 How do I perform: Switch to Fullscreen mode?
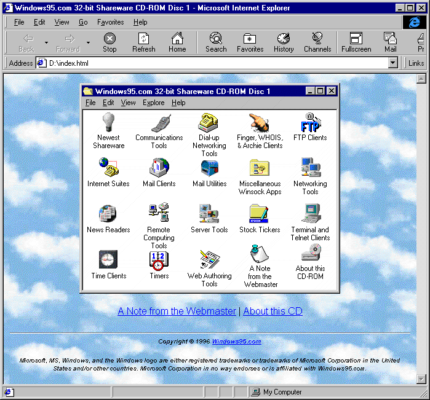[x=356, y=42]
